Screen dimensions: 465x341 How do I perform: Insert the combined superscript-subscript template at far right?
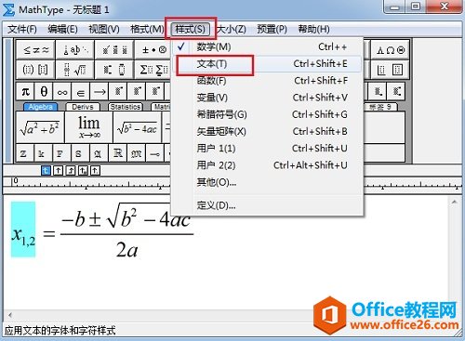[x=396, y=91]
